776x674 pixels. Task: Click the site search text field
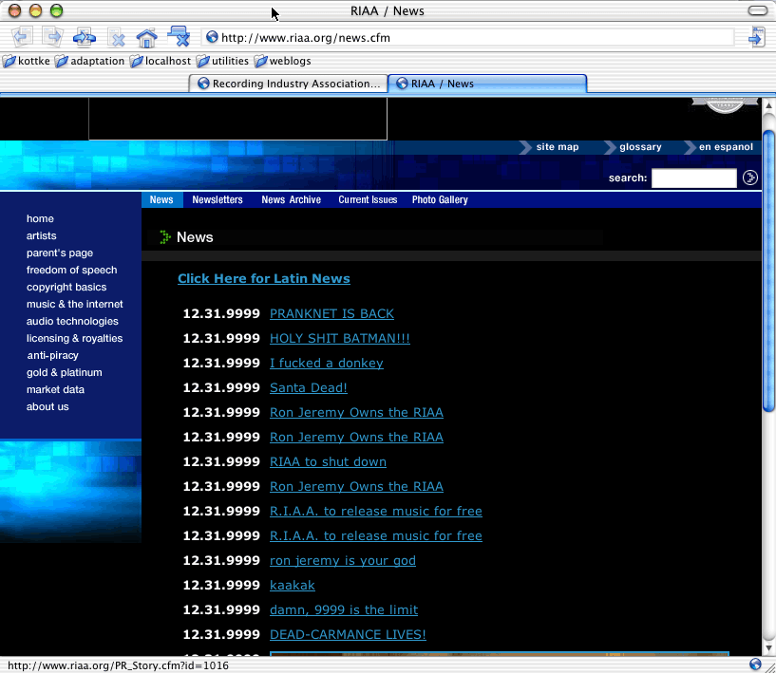coord(693,178)
